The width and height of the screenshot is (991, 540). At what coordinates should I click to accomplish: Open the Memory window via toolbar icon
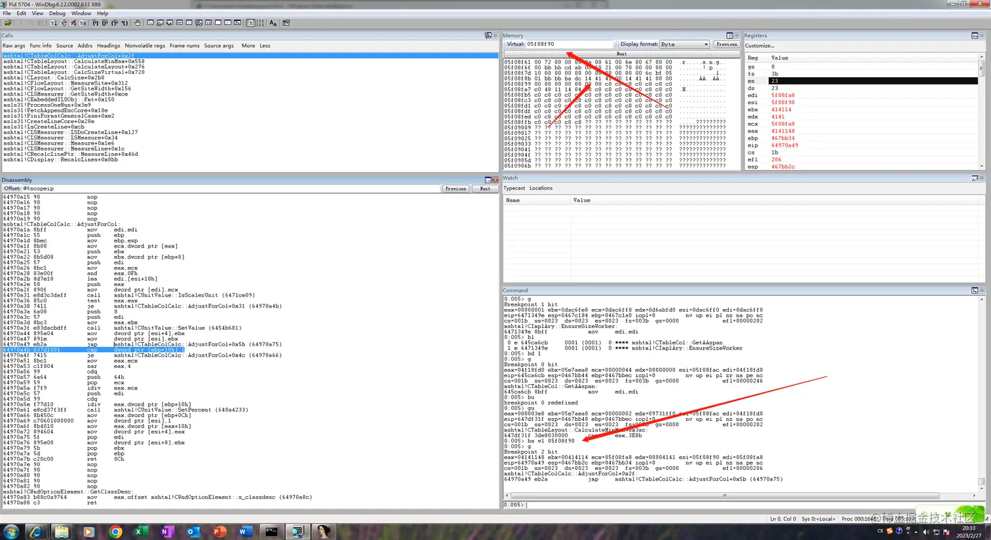tap(189, 23)
